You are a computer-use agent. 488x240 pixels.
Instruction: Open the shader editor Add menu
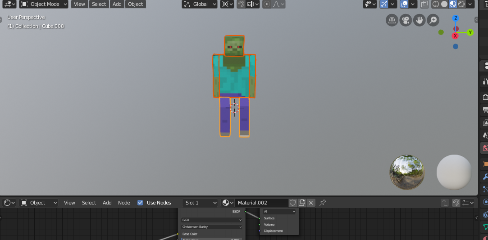[x=107, y=203]
